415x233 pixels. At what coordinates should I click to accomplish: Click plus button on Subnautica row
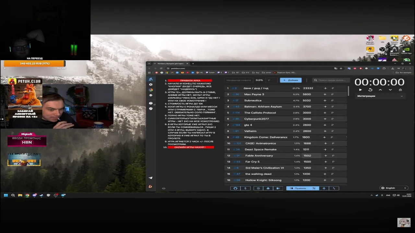click(325, 101)
